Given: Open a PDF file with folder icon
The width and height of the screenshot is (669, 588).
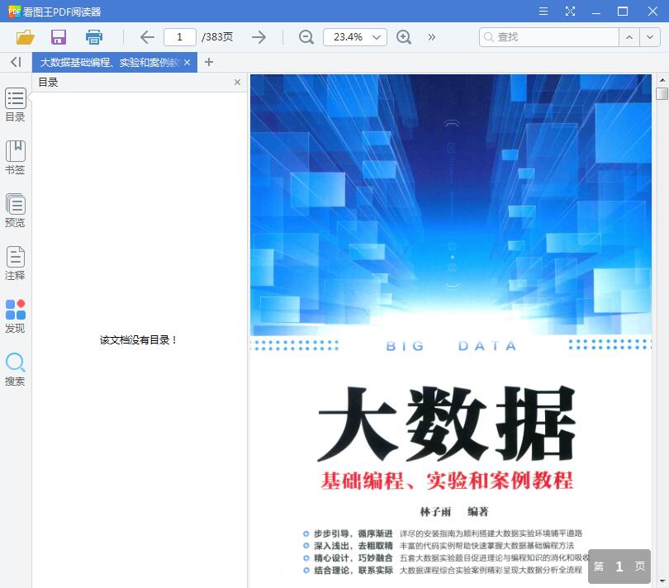Looking at the screenshot, I should pyautogui.click(x=25, y=37).
